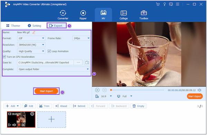Click Start Export under the preview
This screenshot has width=207, height=135.
pos(195,96)
